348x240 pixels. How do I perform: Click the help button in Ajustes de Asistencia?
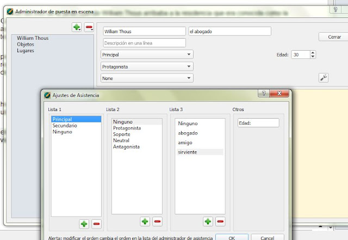coord(263,94)
